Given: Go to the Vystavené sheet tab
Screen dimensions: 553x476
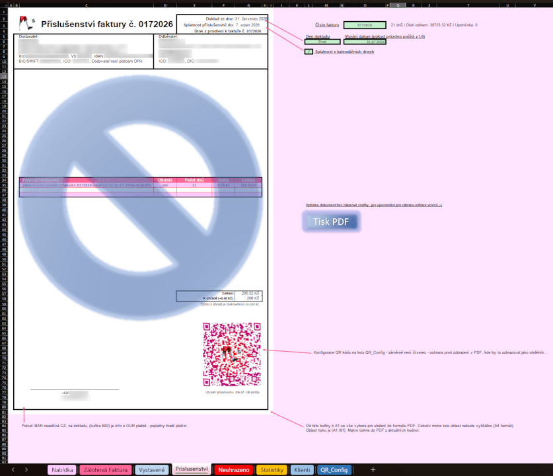Looking at the screenshot, I should pyautogui.click(x=152, y=469).
